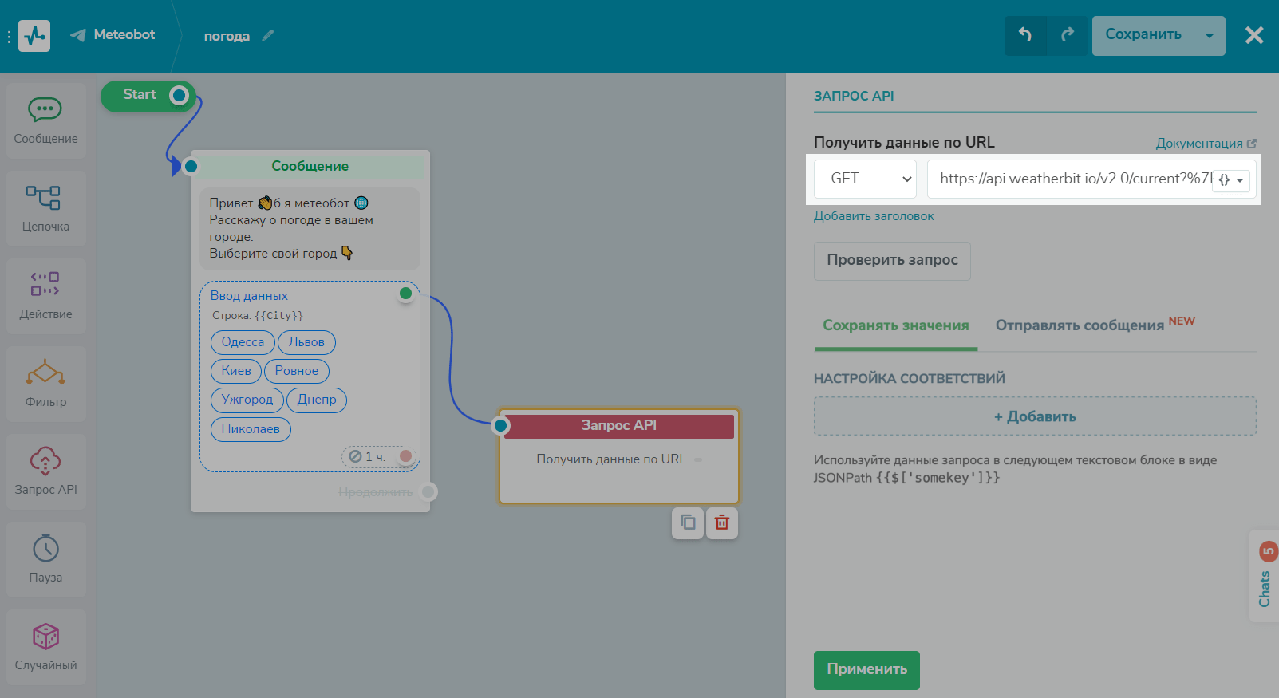Open the Сохранить dropdown arrow

coord(1210,36)
